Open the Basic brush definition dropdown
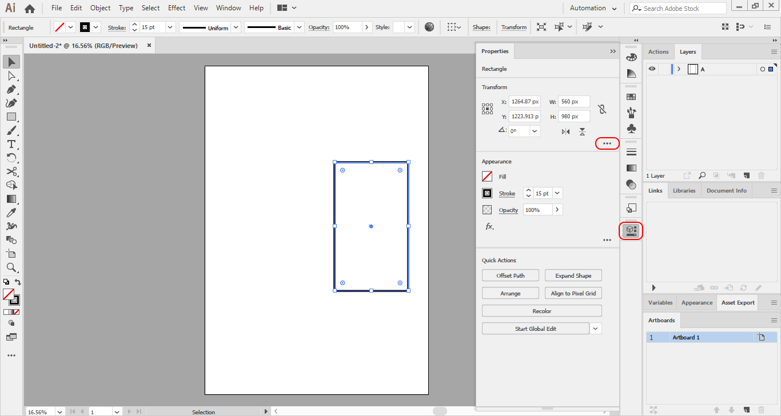This screenshot has height=416, width=781. [x=298, y=27]
